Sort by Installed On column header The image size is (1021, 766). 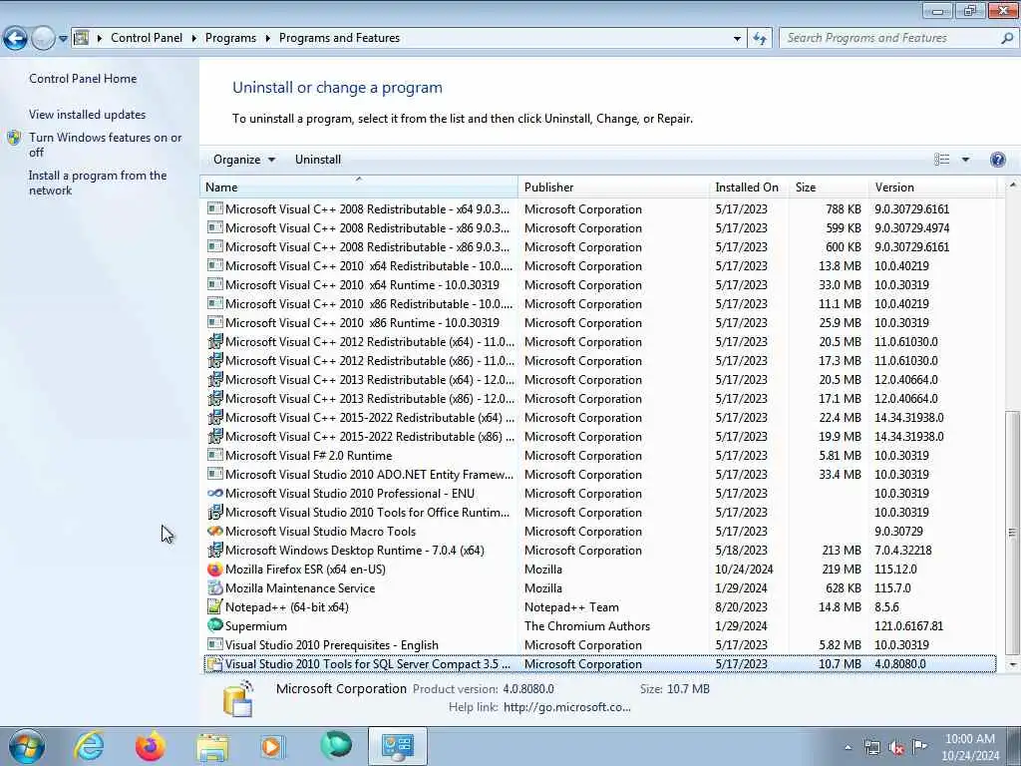[x=749, y=187]
